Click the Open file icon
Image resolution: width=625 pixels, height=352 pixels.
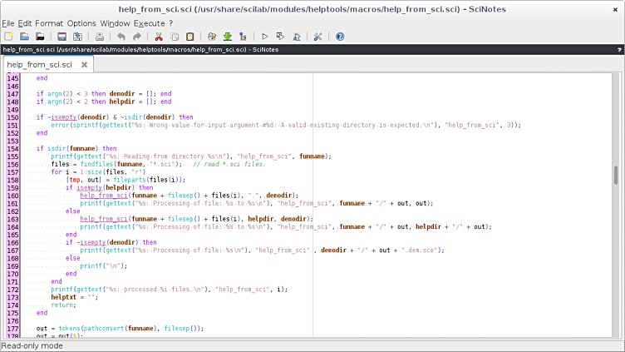click(x=24, y=37)
